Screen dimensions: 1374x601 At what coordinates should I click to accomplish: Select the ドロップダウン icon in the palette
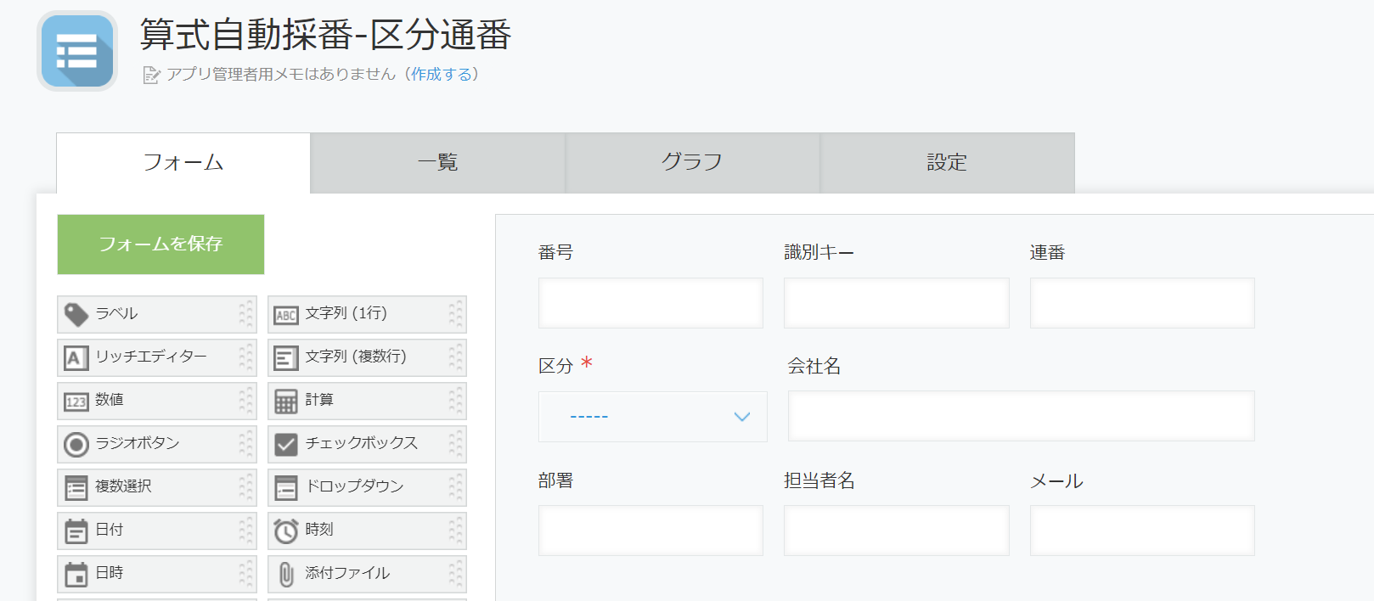(x=286, y=488)
